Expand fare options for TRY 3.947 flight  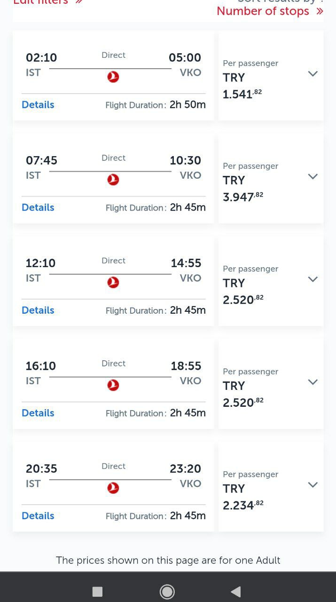coord(313,176)
